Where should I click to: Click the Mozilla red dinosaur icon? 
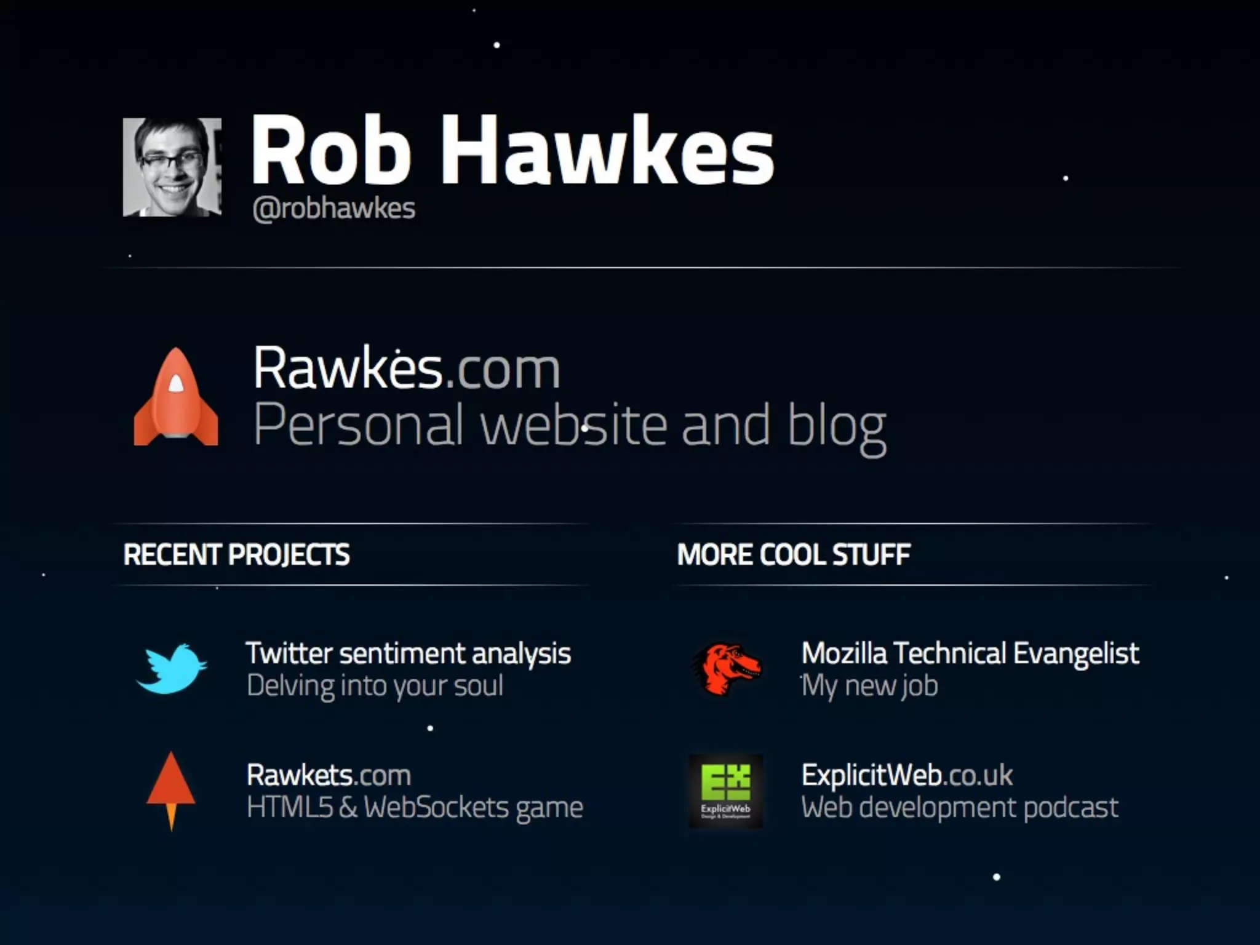pos(727,669)
